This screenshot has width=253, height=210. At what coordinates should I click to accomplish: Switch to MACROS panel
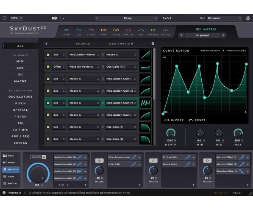[x=11, y=169]
